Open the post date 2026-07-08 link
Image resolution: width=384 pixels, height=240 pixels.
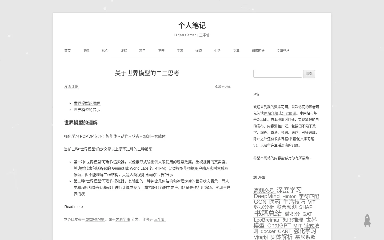click(x=95, y=219)
